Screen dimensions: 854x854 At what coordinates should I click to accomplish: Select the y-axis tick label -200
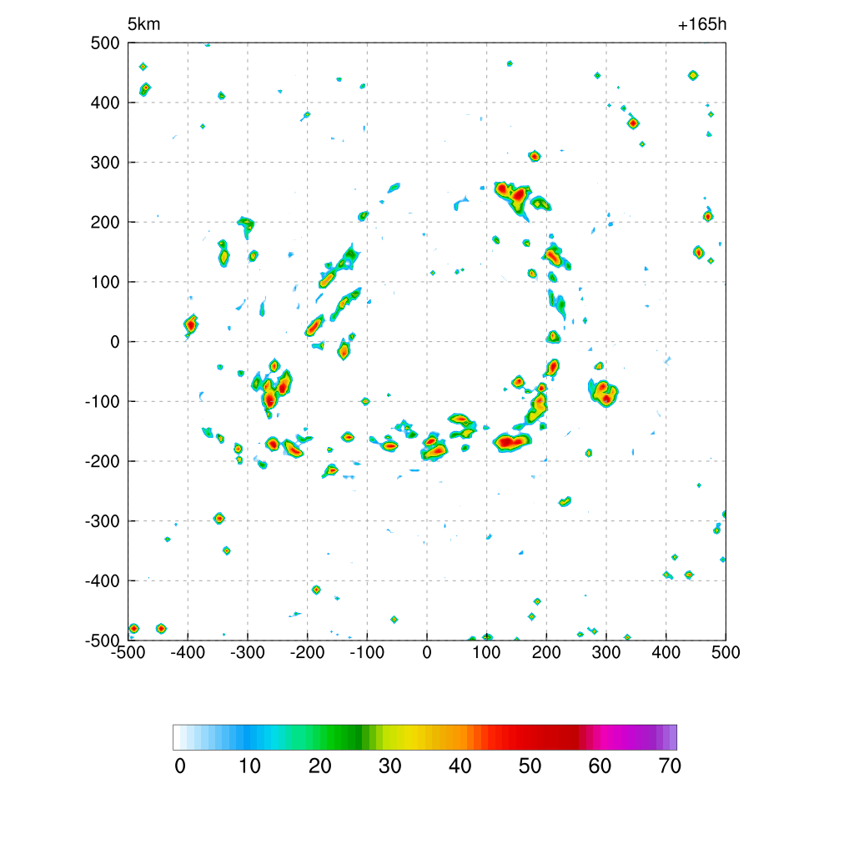(103, 461)
